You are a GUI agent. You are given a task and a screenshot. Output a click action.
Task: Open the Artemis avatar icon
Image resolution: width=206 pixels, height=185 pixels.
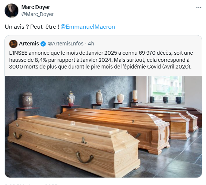(x=13, y=44)
